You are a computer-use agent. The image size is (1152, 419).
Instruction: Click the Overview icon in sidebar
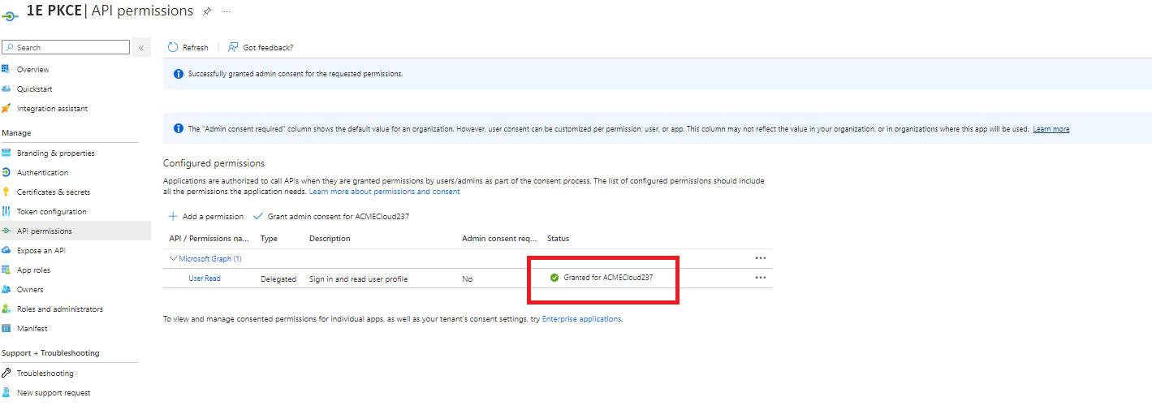click(x=6, y=69)
